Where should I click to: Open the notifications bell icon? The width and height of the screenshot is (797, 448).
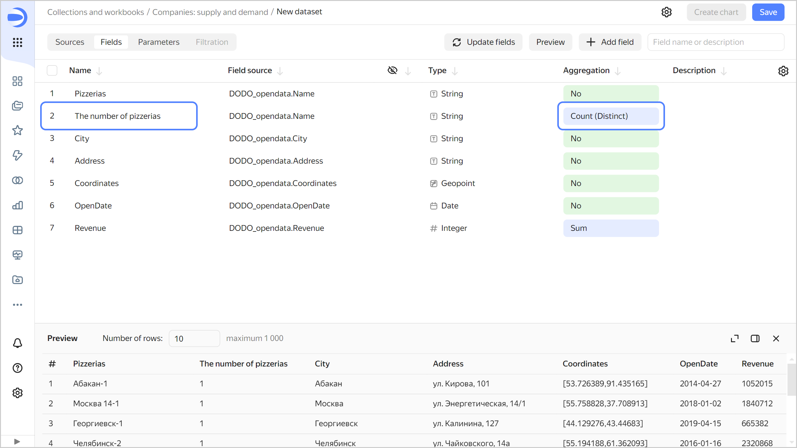(17, 343)
